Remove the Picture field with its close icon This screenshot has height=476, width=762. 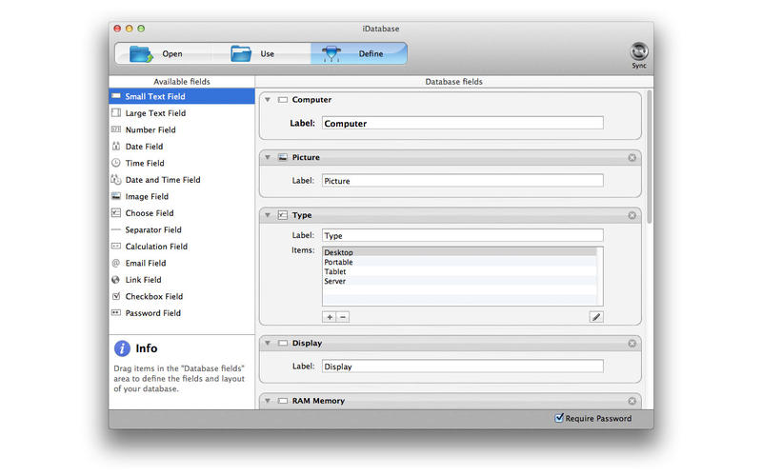click(x=632, y=157)
